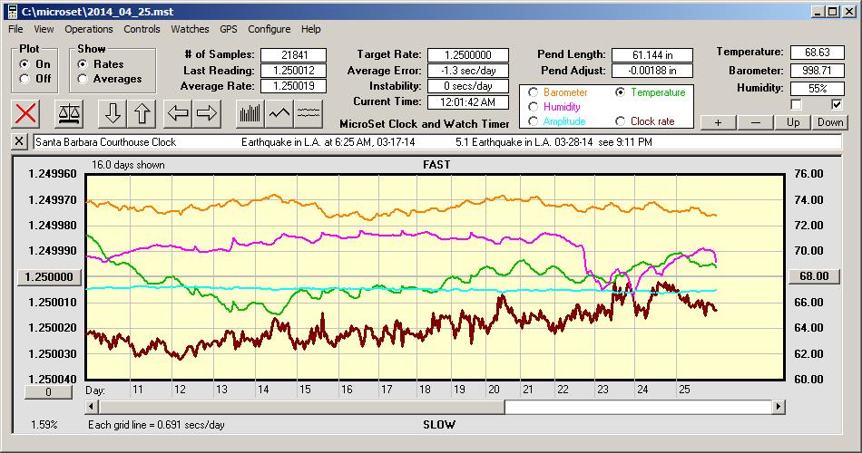Click the 68.00 temperature axis button

(814, 276)
